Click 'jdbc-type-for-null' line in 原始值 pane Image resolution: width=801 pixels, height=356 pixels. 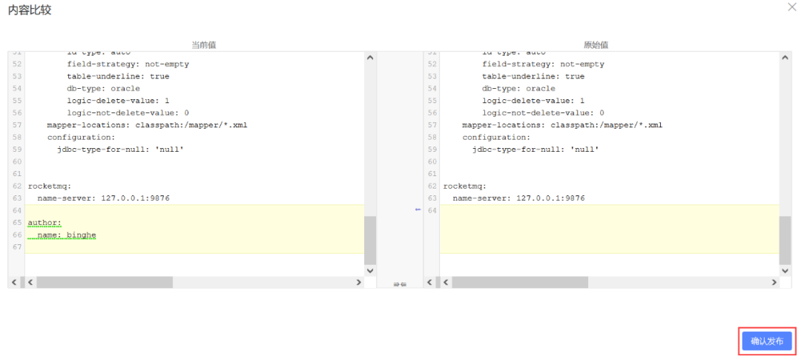(535, 150)
